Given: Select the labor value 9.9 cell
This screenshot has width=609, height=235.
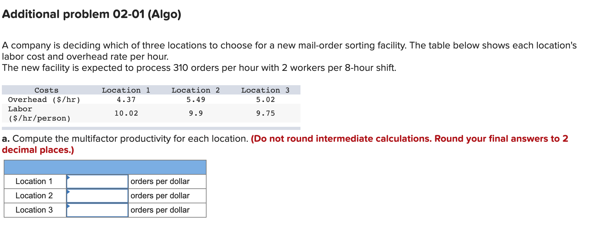Looking at the screenshot, I should [x=196, y=113].
